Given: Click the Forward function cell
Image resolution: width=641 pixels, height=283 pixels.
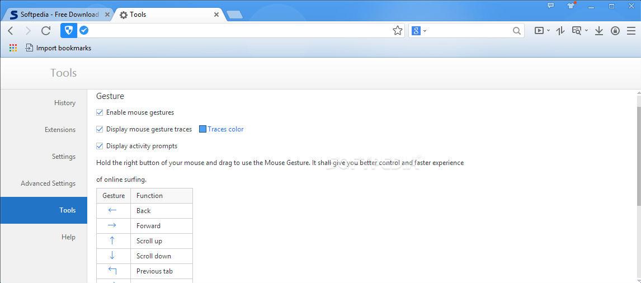Looking at the screenshot, I should [x=162, y=226].
